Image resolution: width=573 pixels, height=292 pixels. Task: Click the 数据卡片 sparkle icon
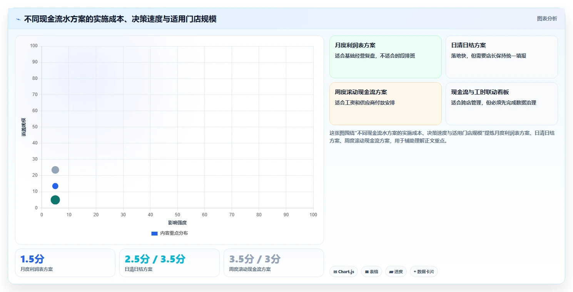click(x=415, y=272)
